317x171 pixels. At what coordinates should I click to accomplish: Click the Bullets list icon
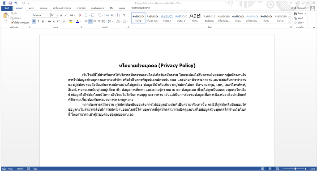tap(86, 15)
